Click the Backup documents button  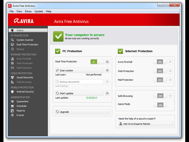tap(79, 82)
